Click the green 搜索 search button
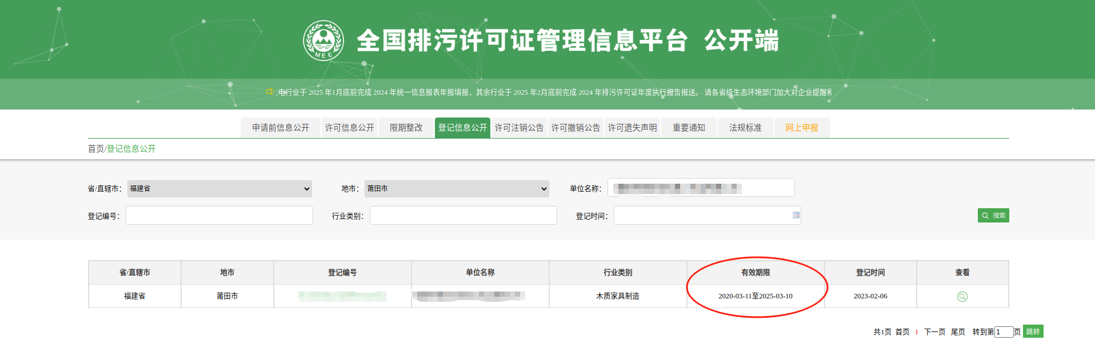 coord(993,216)
